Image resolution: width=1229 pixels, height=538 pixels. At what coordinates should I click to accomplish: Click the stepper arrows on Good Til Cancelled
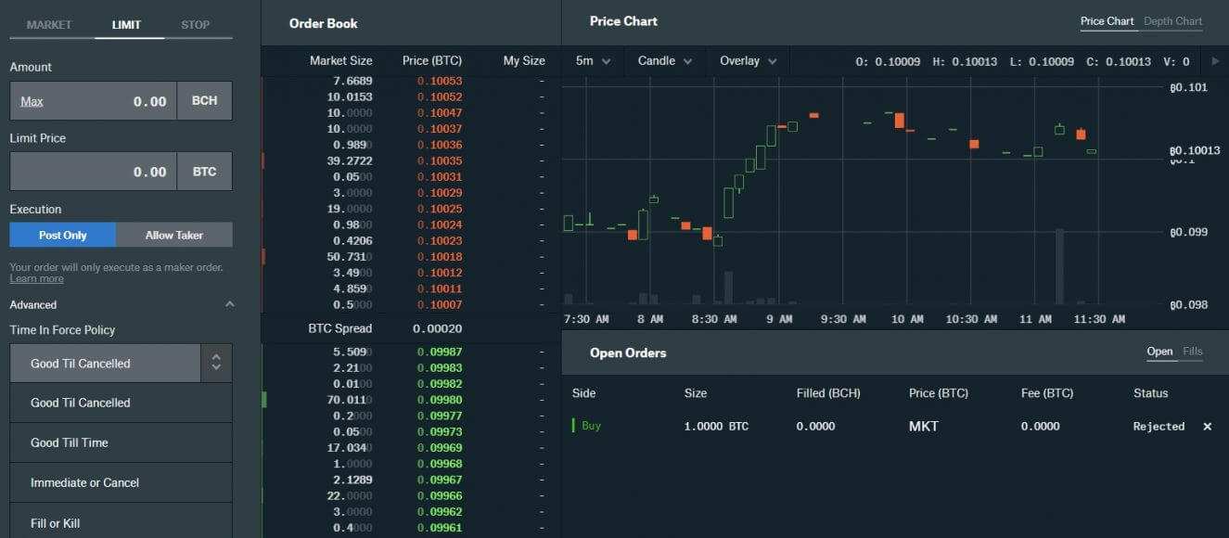coord(215,362)
